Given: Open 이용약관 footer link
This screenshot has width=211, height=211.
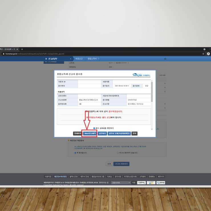Looking at the screenshot, I should pos(48,176).
